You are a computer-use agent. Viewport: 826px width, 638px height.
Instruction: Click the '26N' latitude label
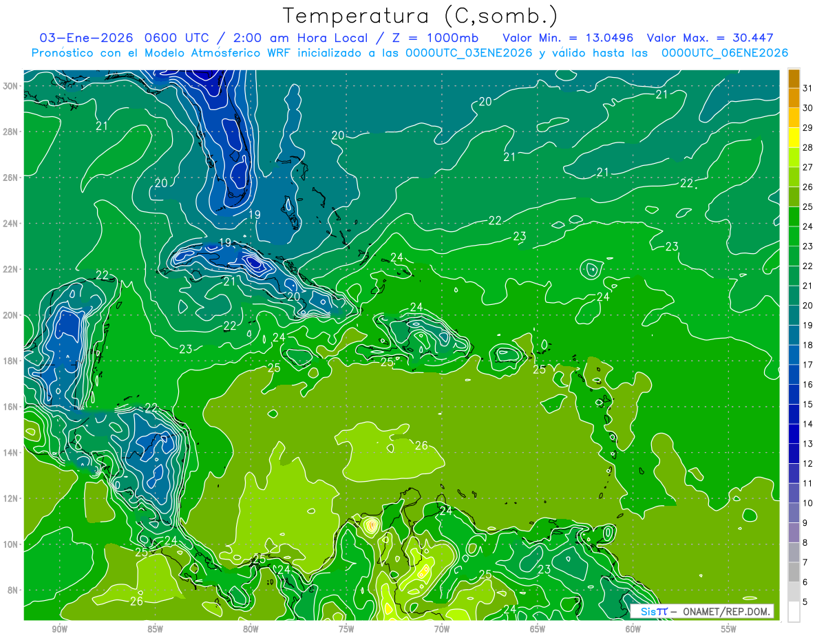pyautogui.click(x=12, y=178)
